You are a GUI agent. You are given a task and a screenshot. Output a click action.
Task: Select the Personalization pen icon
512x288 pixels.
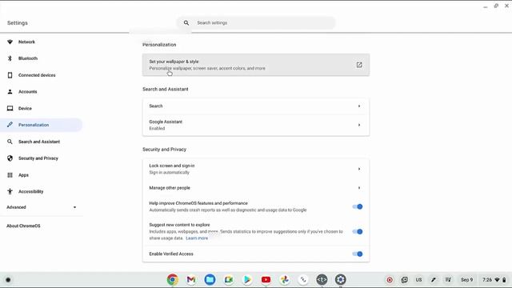pyautogui.click(x=10, y=125)
